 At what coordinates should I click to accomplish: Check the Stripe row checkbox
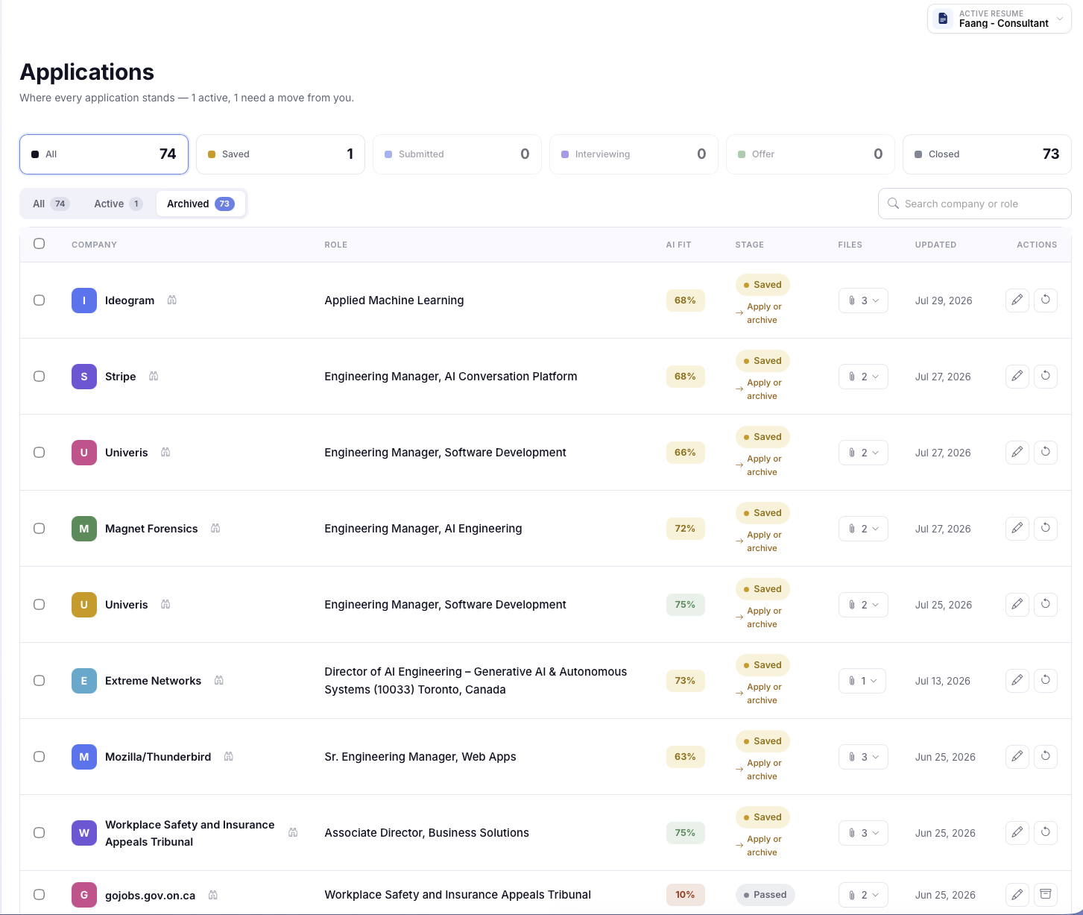point(40,377)
